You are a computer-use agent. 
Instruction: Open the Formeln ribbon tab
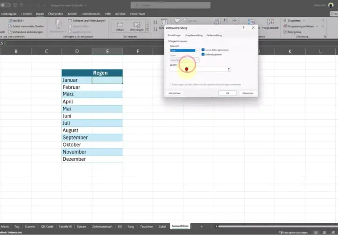click(x=26, y=14)
